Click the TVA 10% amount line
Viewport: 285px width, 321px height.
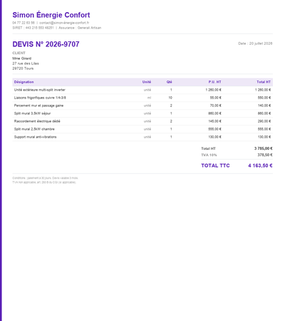coord(237,155)
